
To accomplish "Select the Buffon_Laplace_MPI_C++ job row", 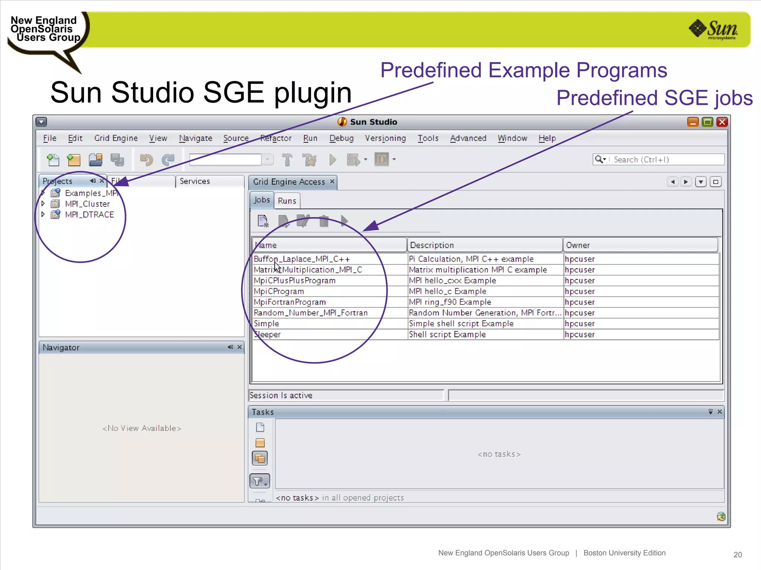I will [x=486, y=259].
